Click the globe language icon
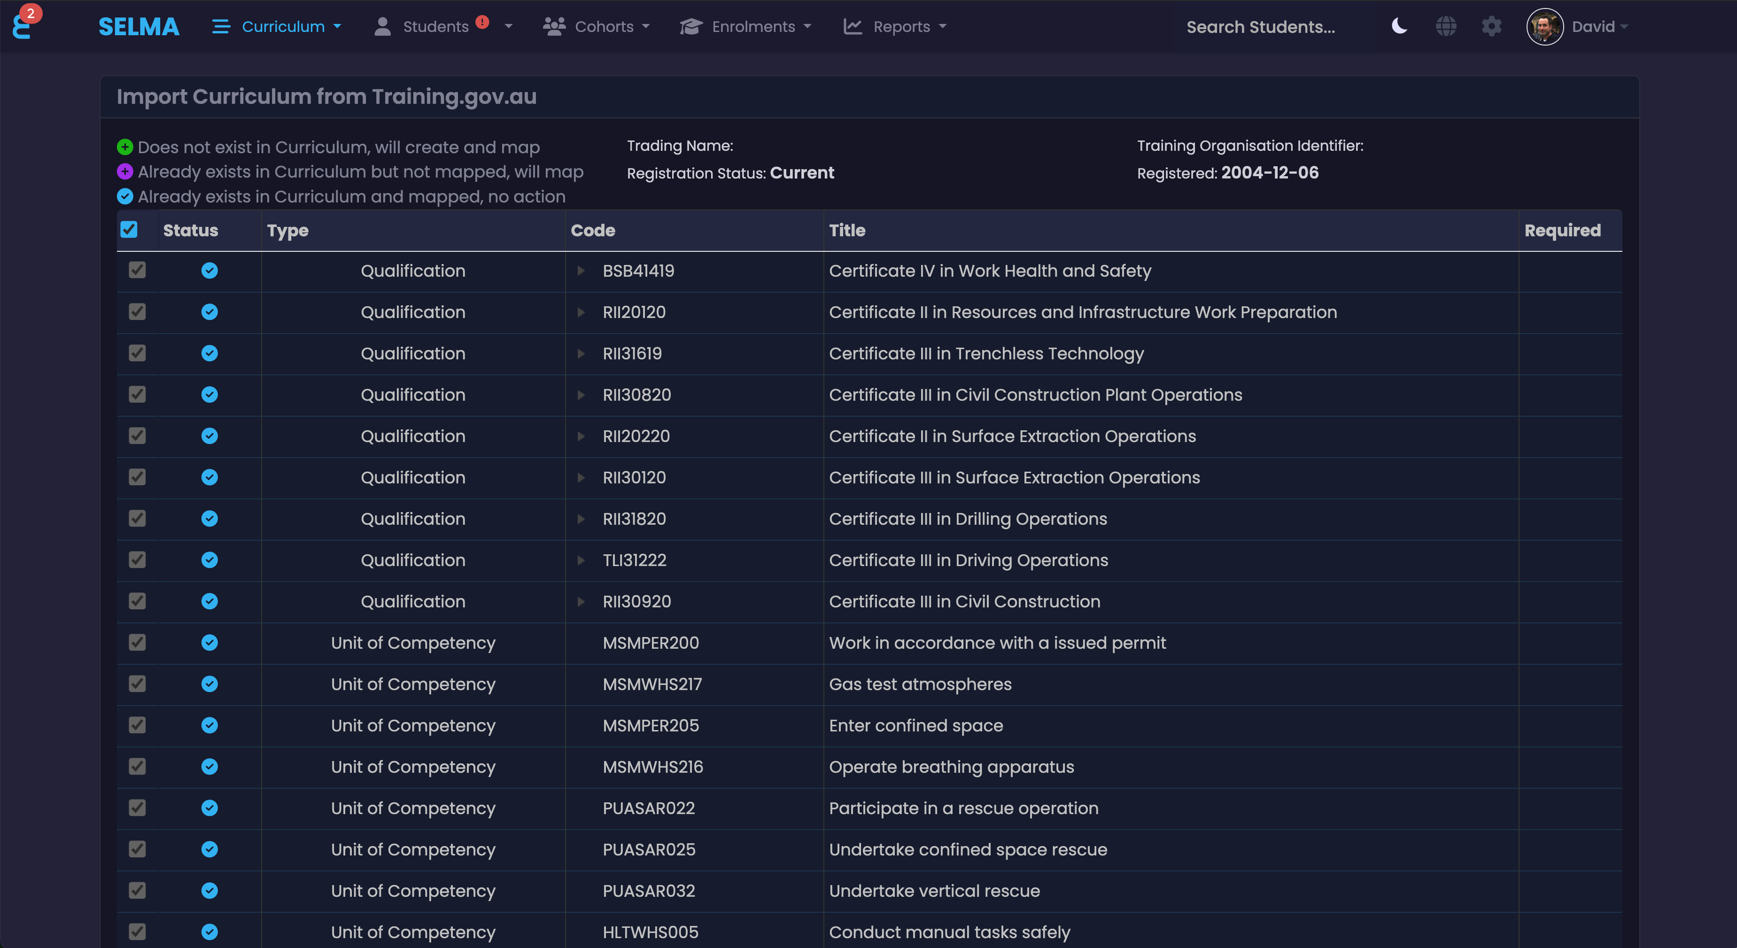 coord(1446,26)
